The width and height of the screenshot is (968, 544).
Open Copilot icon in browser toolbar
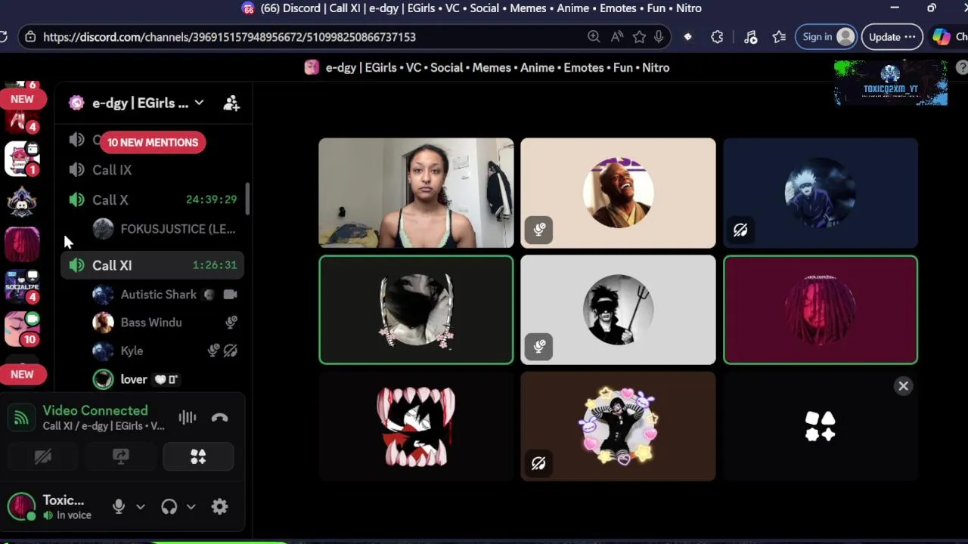click(941, 37)
